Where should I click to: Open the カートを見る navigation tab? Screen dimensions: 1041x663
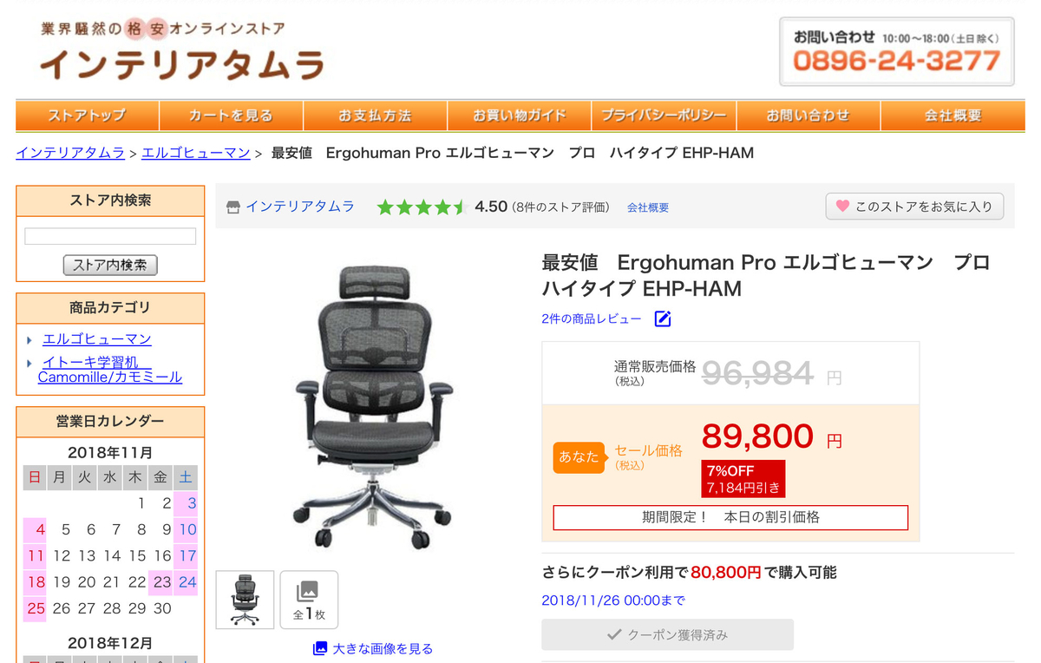(x=231, y=115)
